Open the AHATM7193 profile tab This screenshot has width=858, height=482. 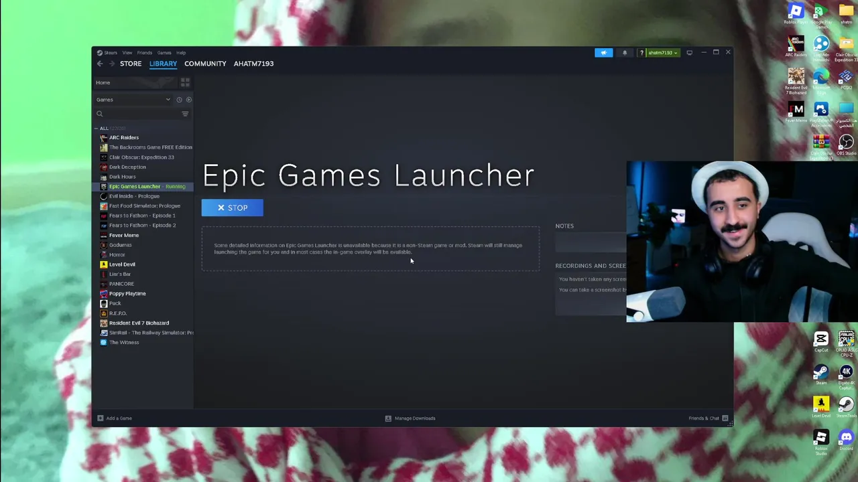(x=253, y=64)
